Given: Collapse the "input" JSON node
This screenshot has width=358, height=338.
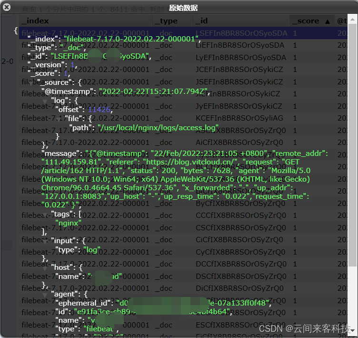Looking at the screenshot, I should (45, 241).
